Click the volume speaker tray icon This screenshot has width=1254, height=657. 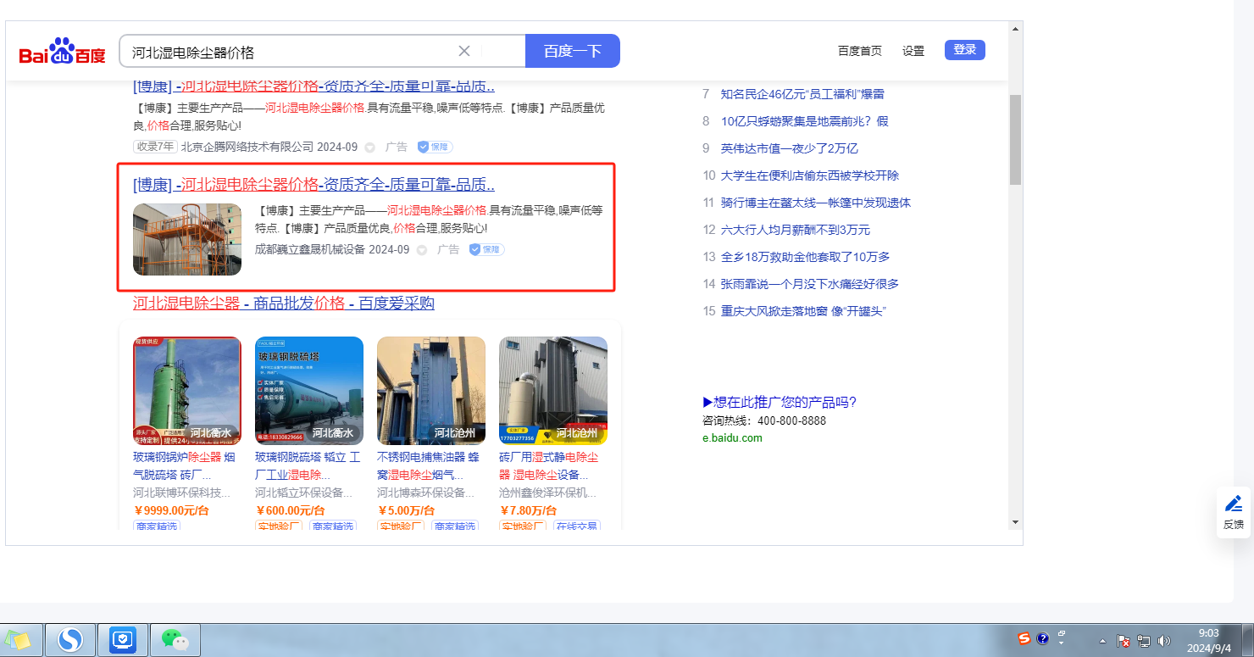(1164, 641)
